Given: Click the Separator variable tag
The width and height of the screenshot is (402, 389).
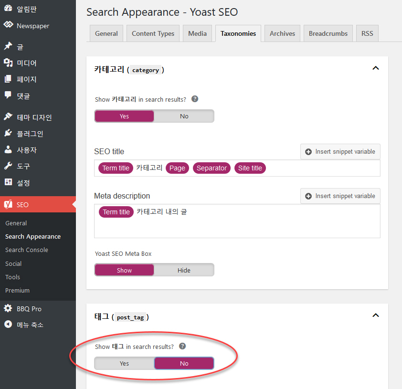Looking at the screenshot, I should pyautogui.click(x=212, y=168).
